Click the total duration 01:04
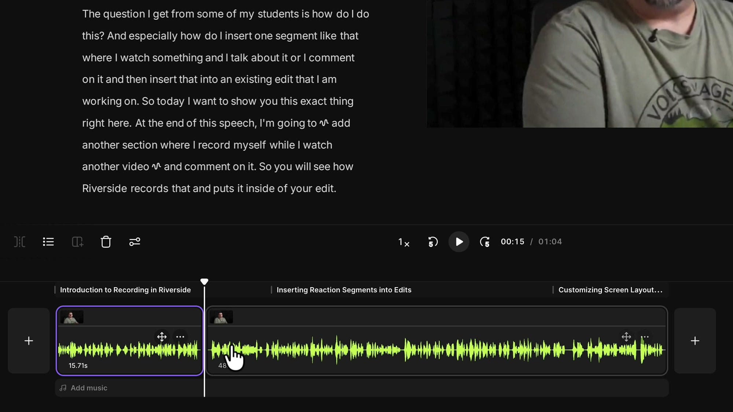733x412 pixels. coord(550,242)
